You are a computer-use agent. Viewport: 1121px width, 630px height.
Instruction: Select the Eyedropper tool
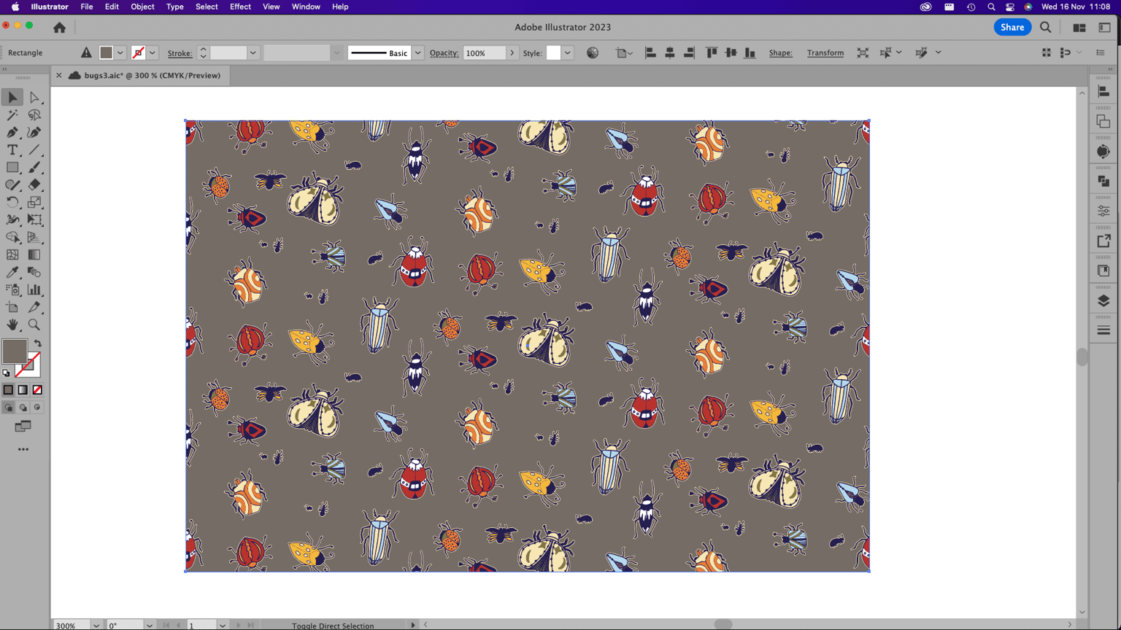12,272
